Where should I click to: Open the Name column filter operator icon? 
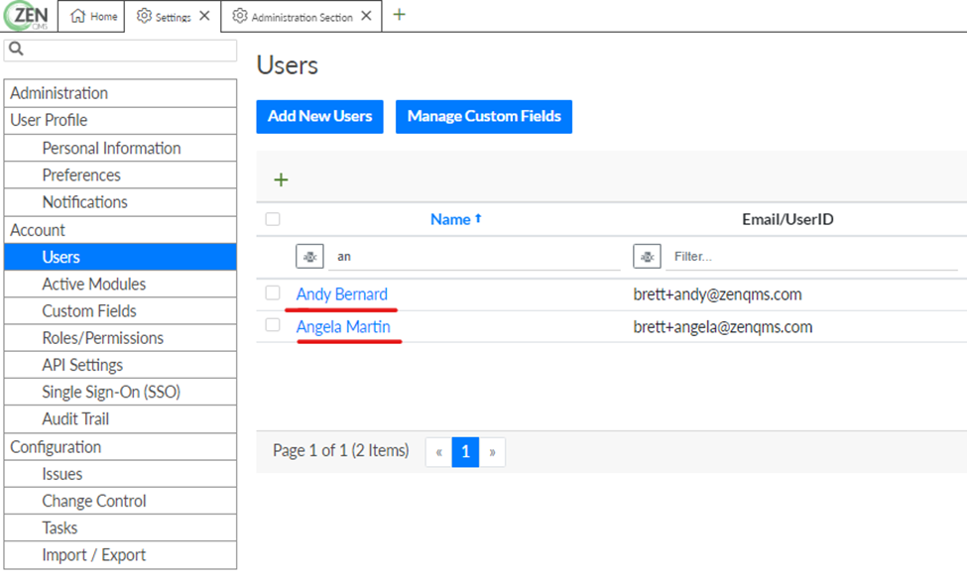309,257
